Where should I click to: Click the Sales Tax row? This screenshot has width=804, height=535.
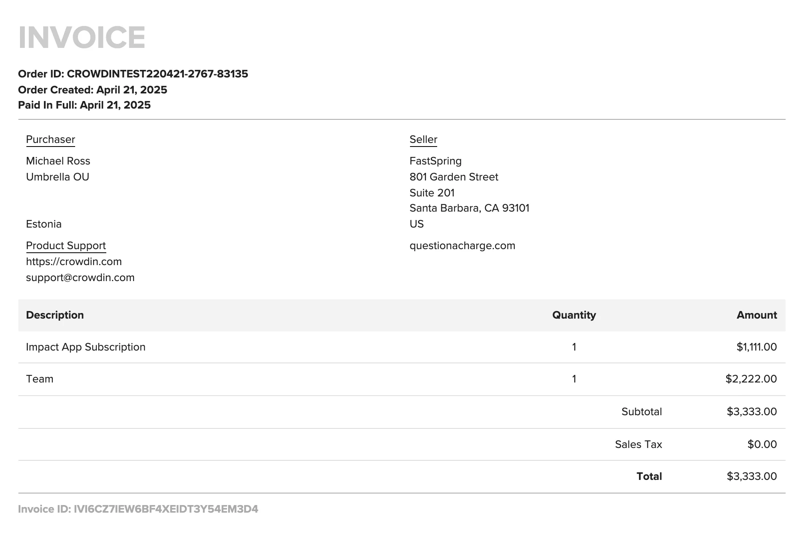[638, 444]
